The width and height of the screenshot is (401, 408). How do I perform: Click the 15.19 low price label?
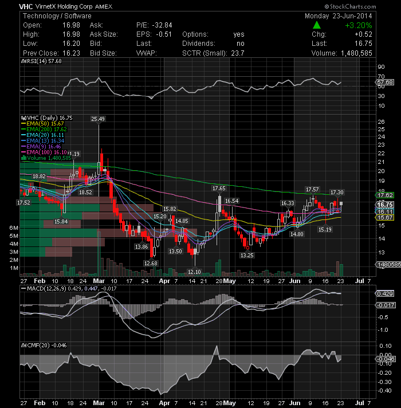325,229
